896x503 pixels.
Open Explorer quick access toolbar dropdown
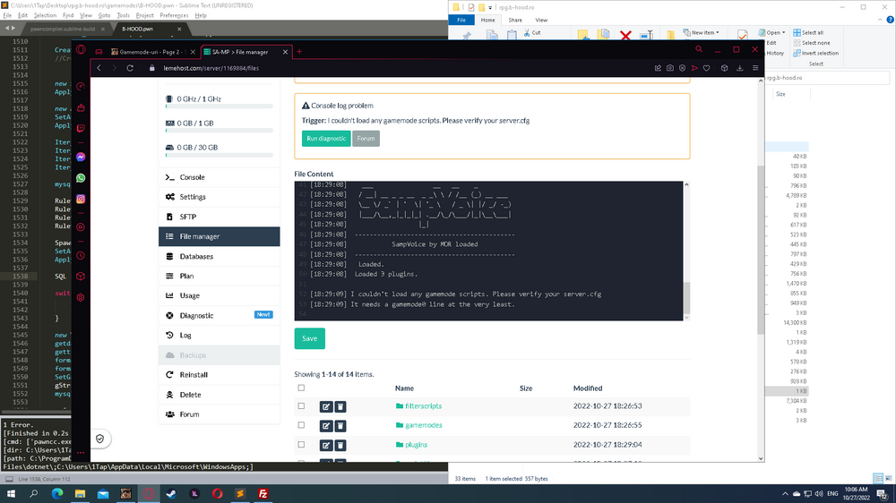pos(490,7)
